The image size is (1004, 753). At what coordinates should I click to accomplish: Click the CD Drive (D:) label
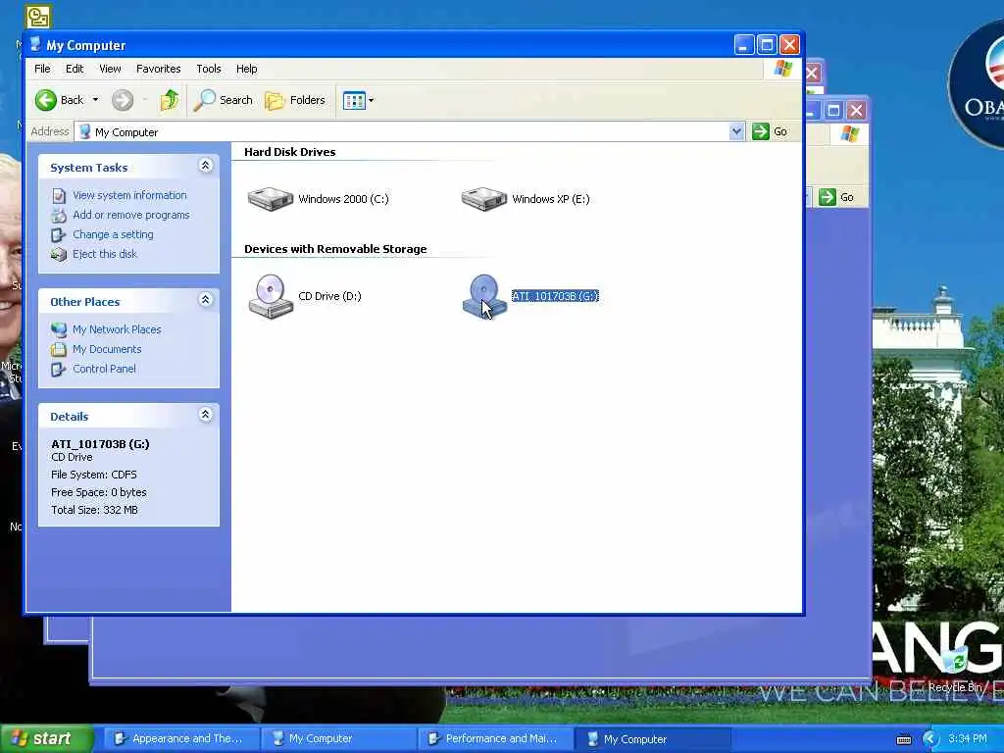pyautogui.click(x=329, y=296)
